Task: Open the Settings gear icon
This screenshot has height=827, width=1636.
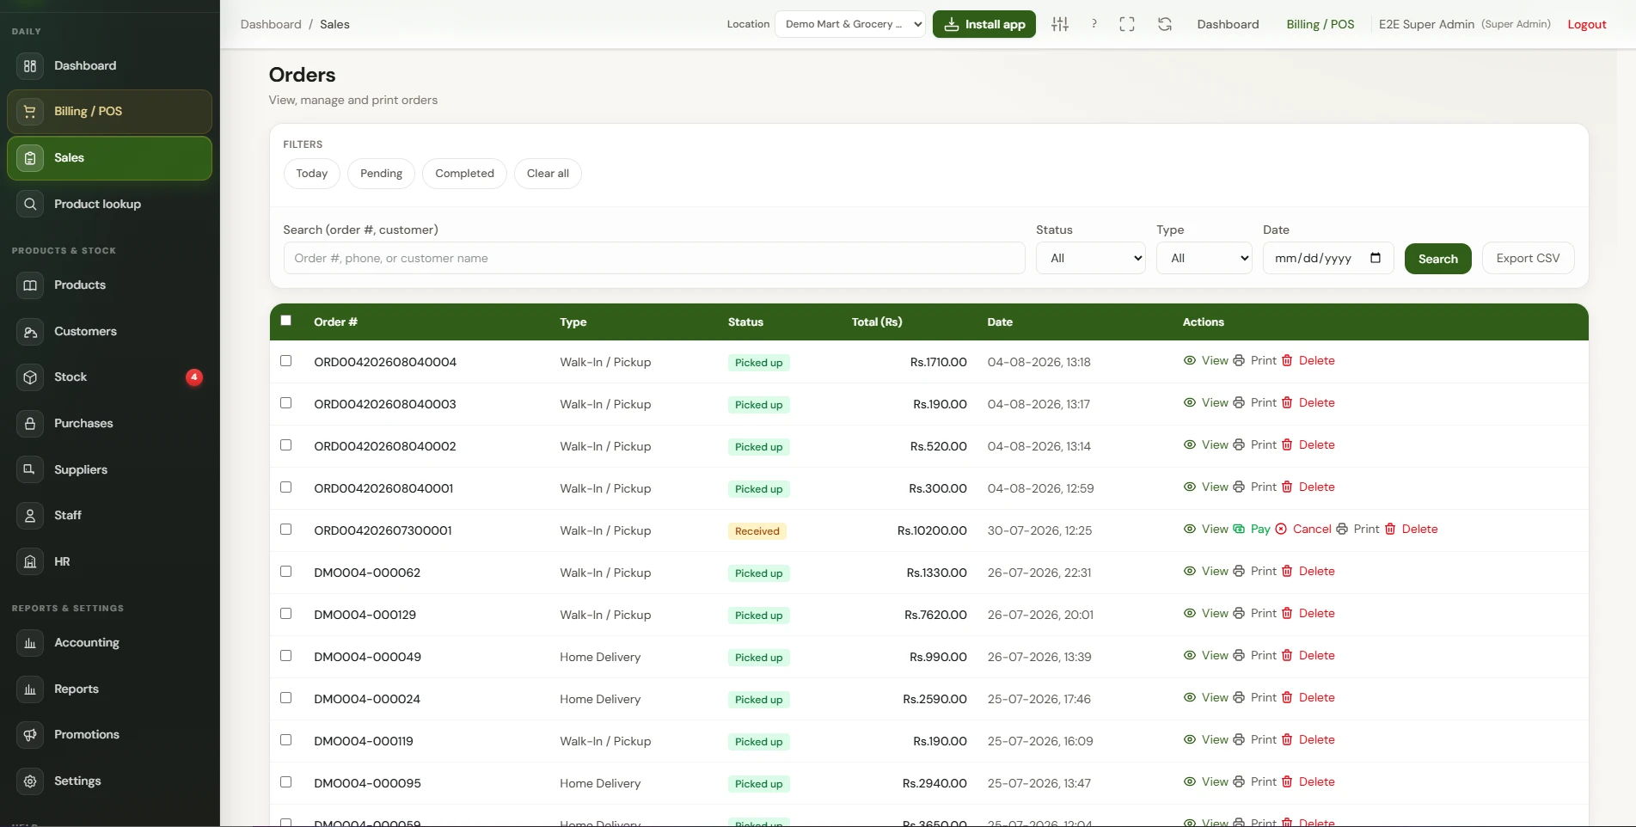Action: point(30,781)
